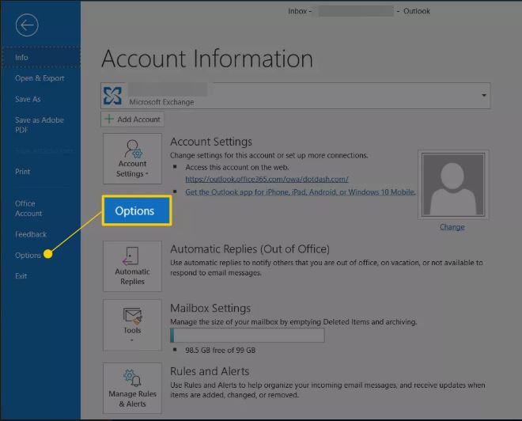Image resolution: width=522 pixels, height=421 pixels.
Task: Open Options in the sidebar
Action: pos(28,256)
